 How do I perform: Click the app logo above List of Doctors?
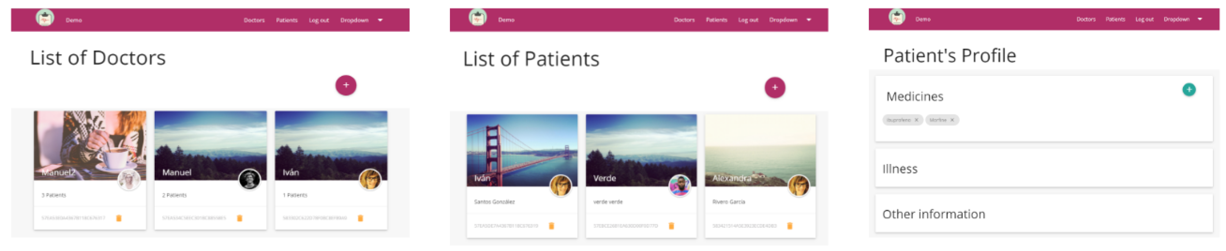click(45, 19)
